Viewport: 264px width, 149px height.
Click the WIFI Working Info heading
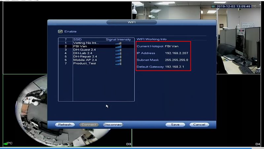click(x=151, y=39)
